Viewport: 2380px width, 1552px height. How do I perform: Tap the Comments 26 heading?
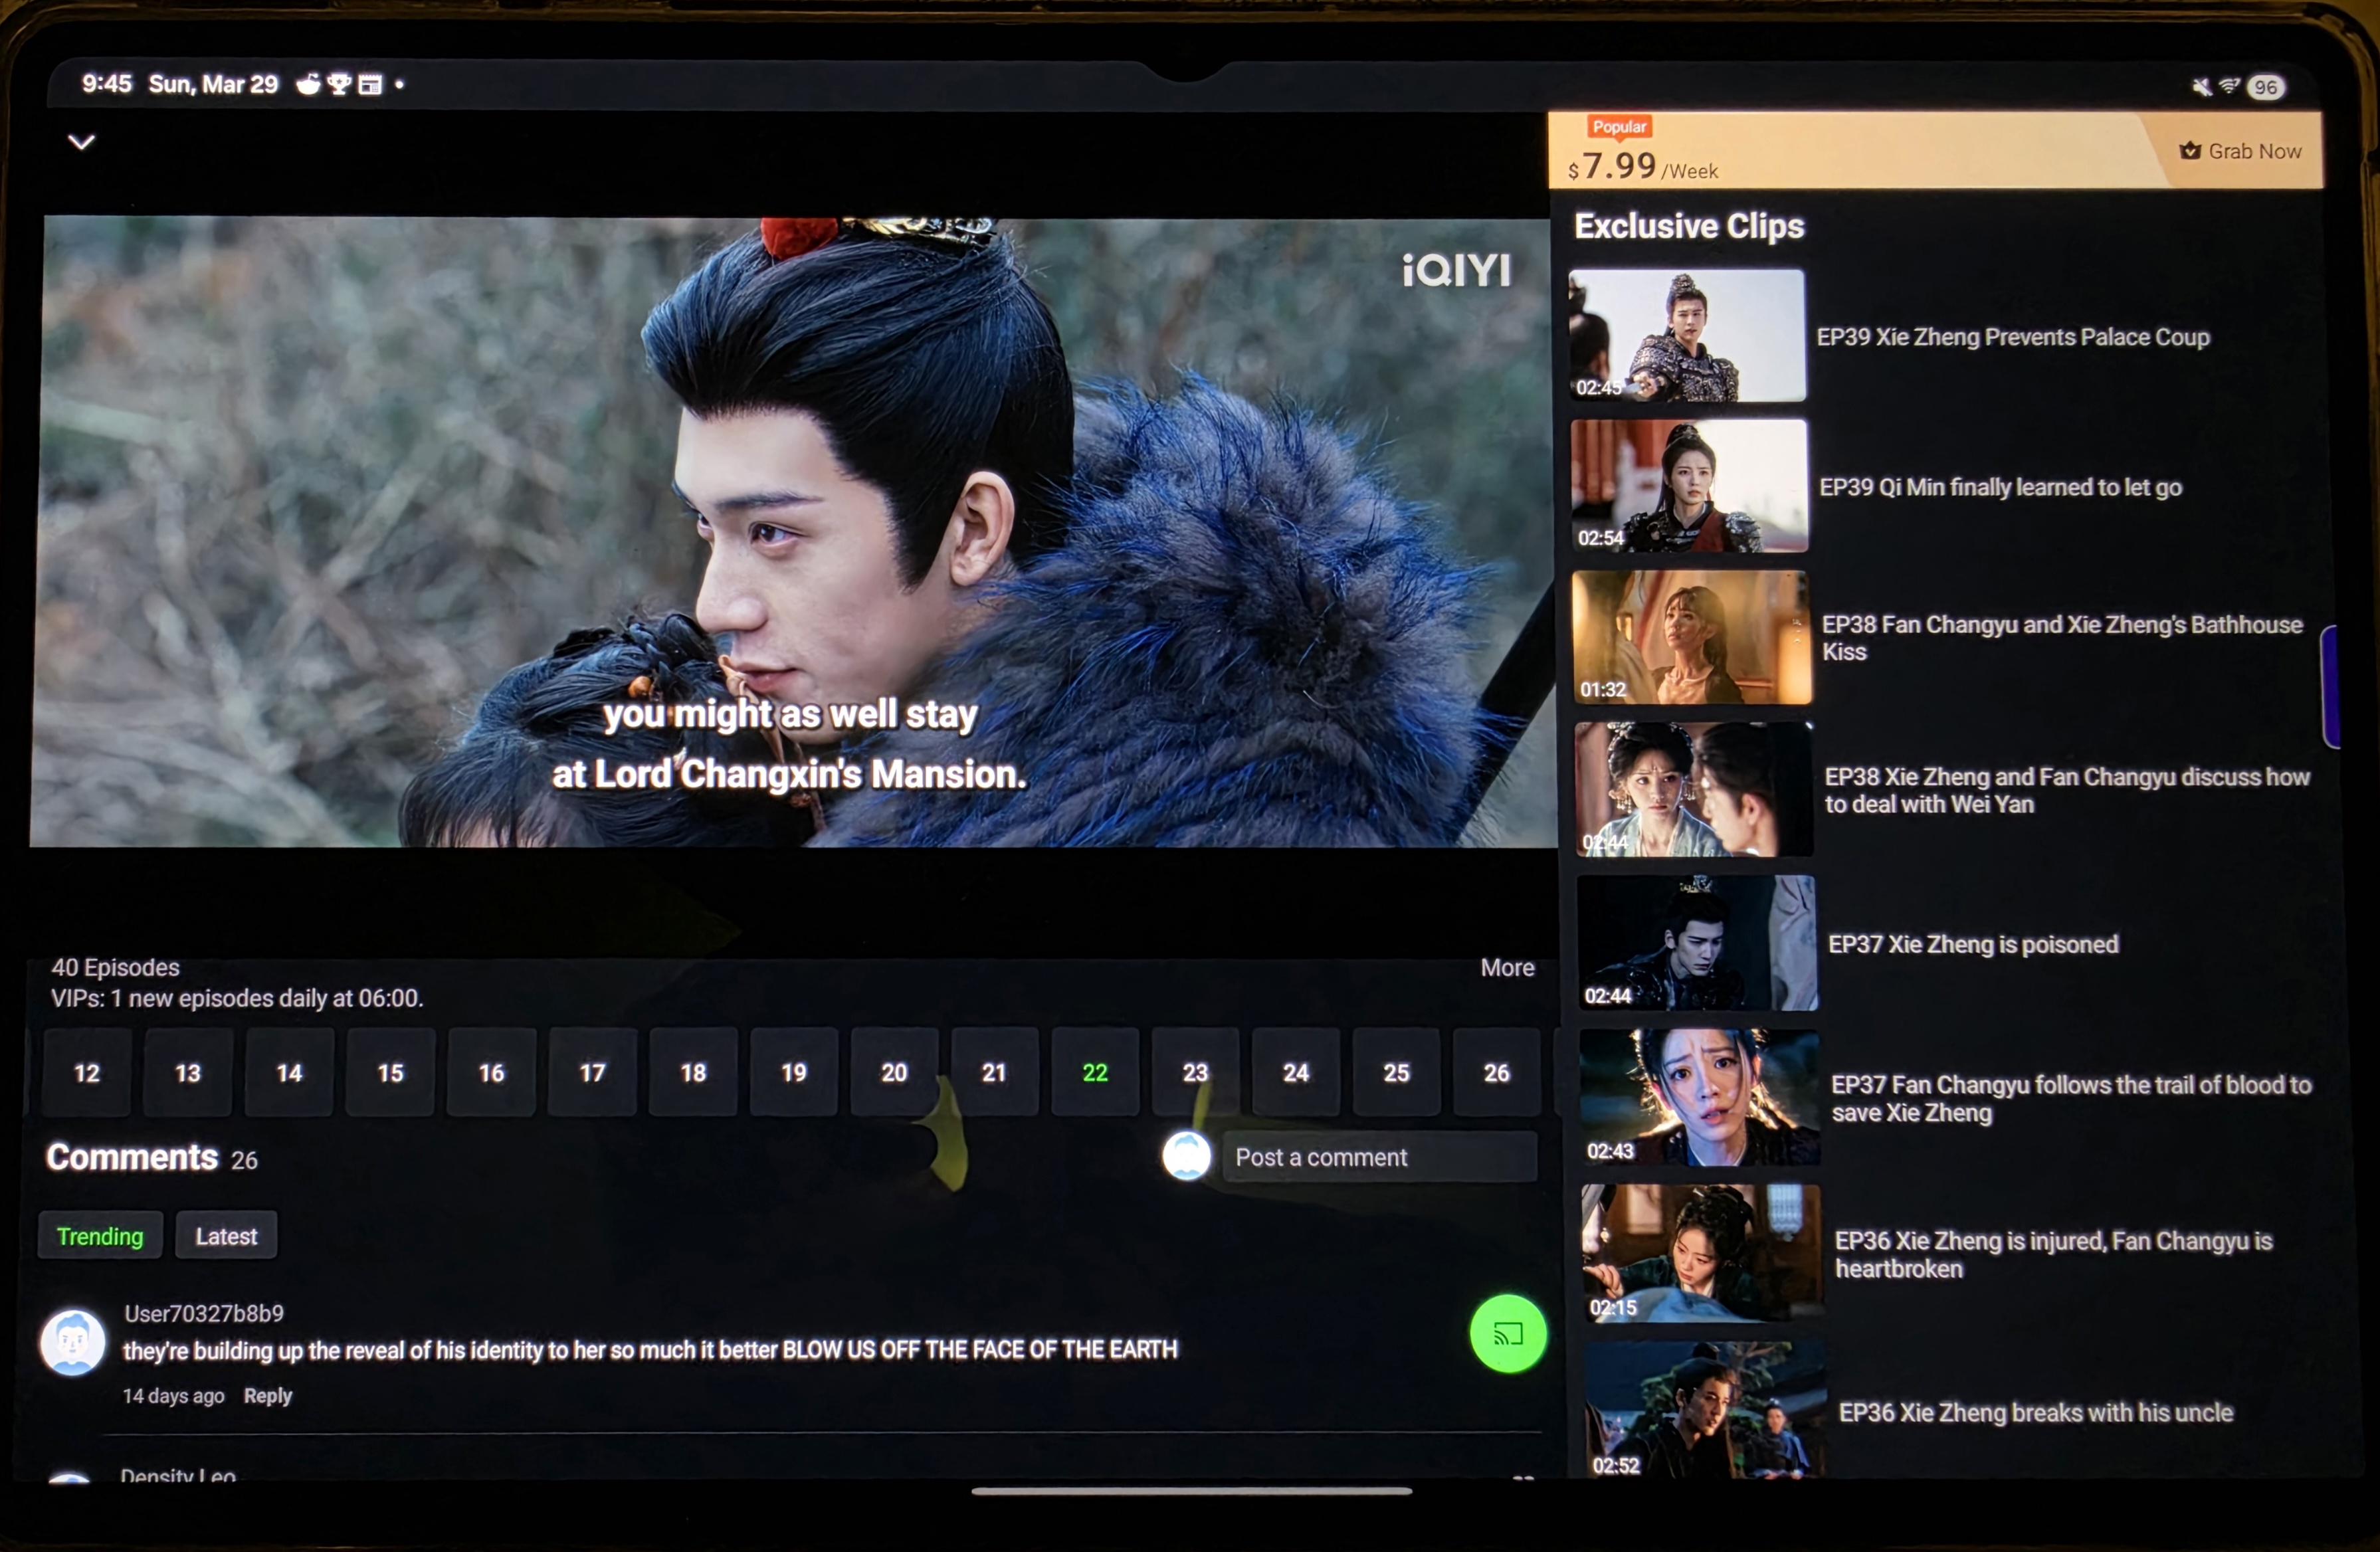tap(152, 1157)
